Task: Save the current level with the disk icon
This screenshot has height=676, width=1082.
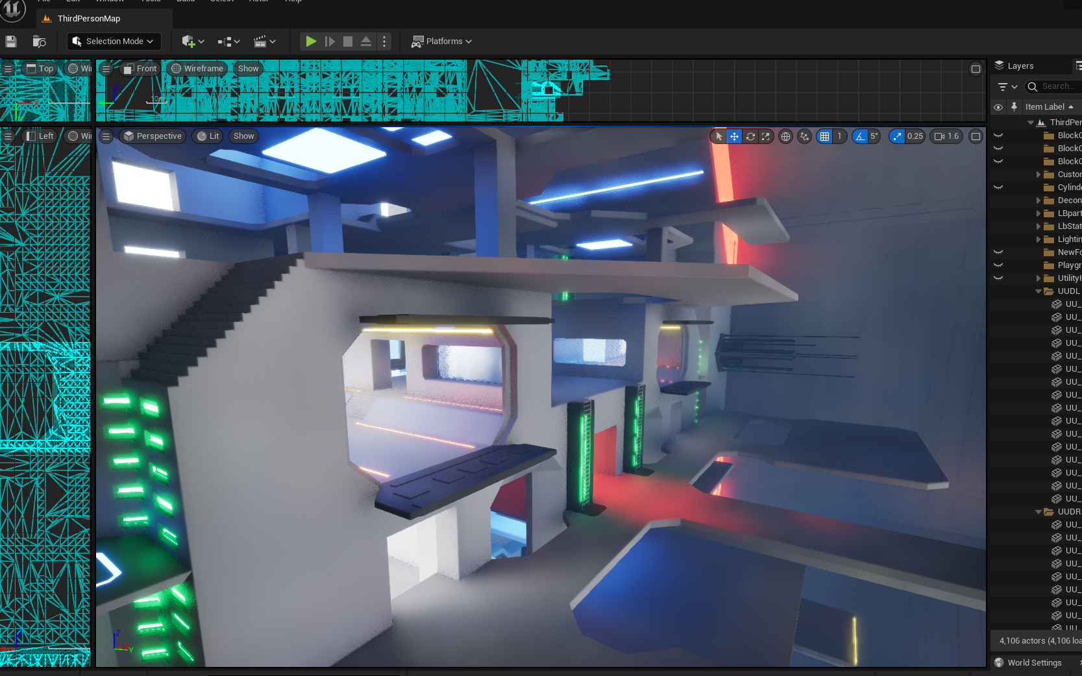Action: click(x=11, y=42)
